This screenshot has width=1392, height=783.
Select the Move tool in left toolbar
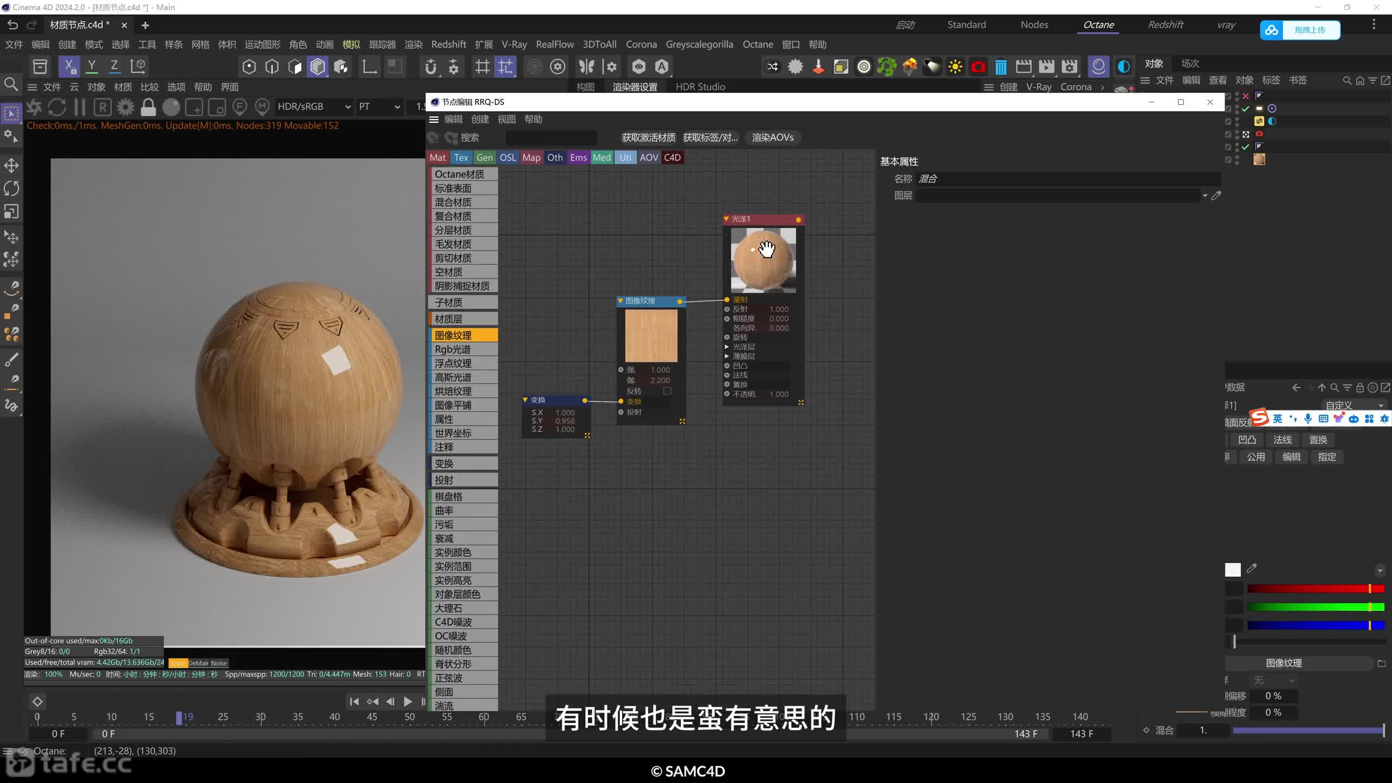click(11, 165)
